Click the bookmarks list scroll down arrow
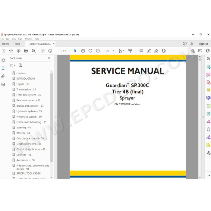The image size is (211, 211). tap(52, 177)
